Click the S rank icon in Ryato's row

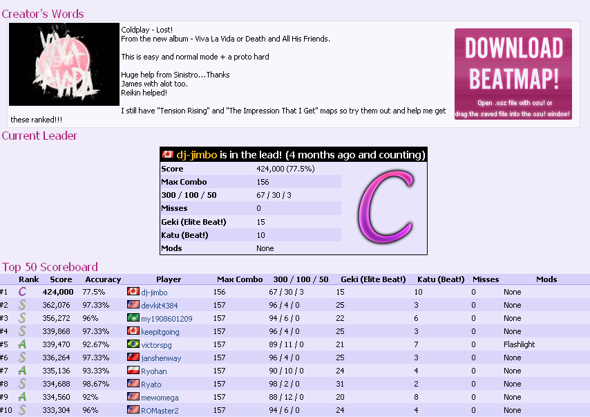coord(22,384)
